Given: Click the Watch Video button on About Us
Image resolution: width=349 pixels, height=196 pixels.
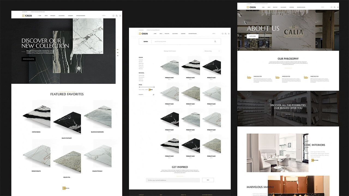Looking at the screenshot, I should pyautogui.click(x=252, y=36).
